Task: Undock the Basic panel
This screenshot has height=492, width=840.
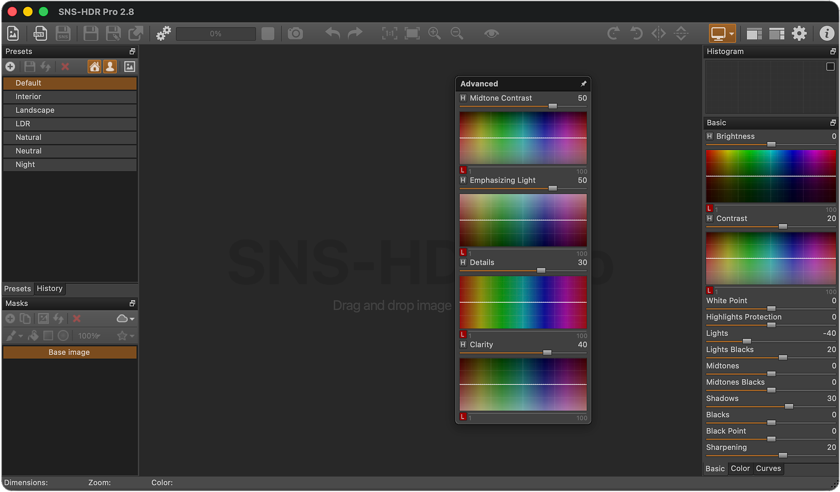Action: coord(833,123)
